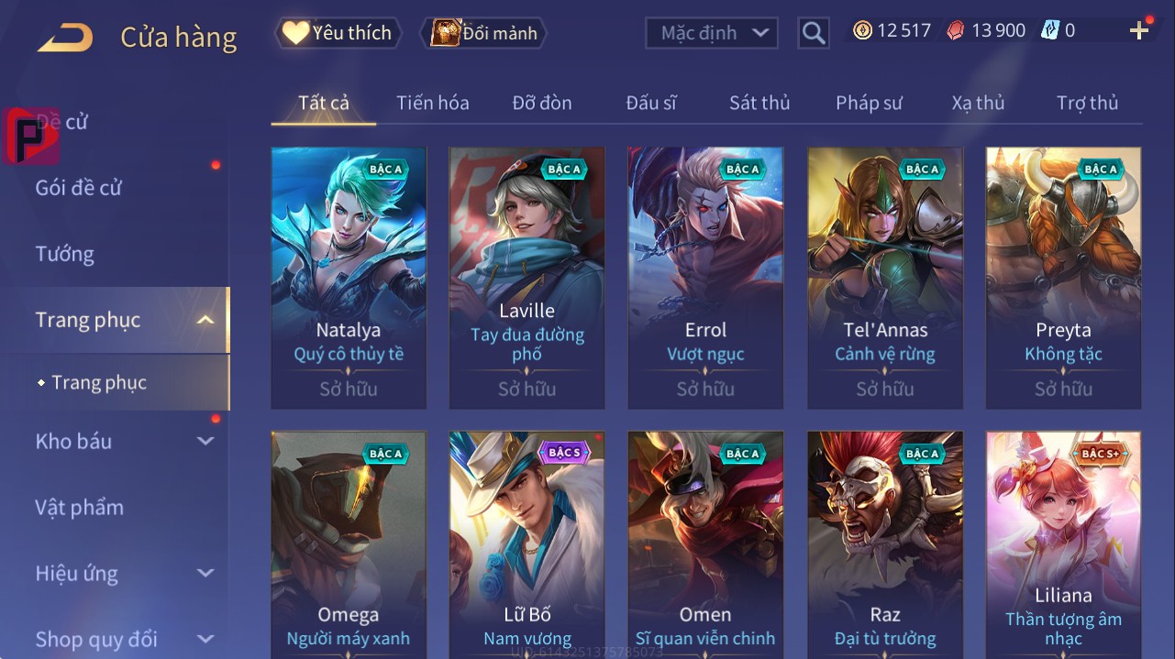
Task: Open Gói đề cử in sidebar
Action: click(x=79, y=188)
